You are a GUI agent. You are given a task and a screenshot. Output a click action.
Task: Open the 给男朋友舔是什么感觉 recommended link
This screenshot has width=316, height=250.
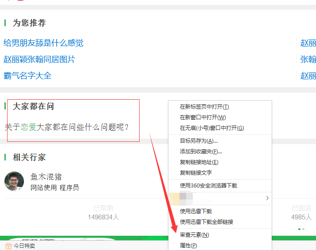point(43,43)
